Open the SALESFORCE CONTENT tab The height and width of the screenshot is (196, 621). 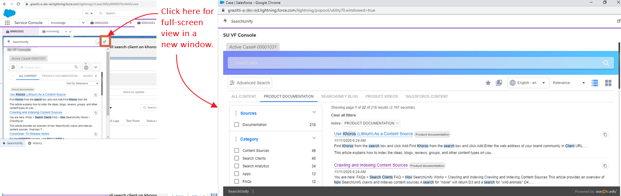(426, 97)
